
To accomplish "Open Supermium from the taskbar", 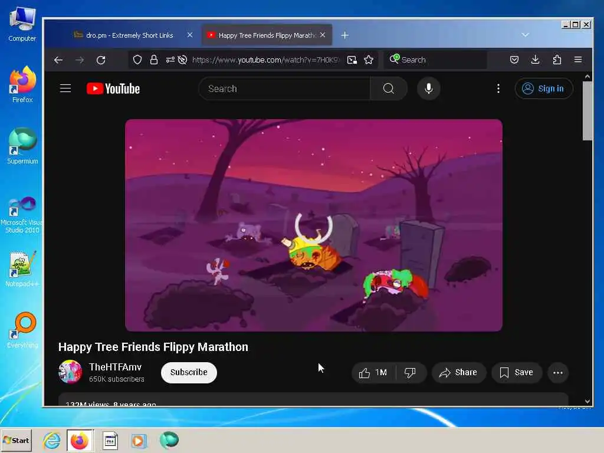I will pos(169,440).
